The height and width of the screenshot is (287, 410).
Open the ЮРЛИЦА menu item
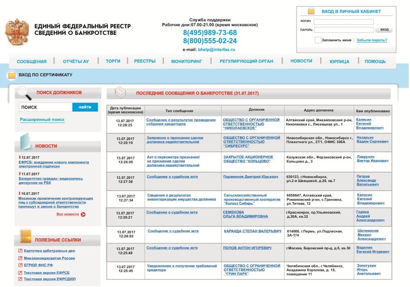coord(339,61)
